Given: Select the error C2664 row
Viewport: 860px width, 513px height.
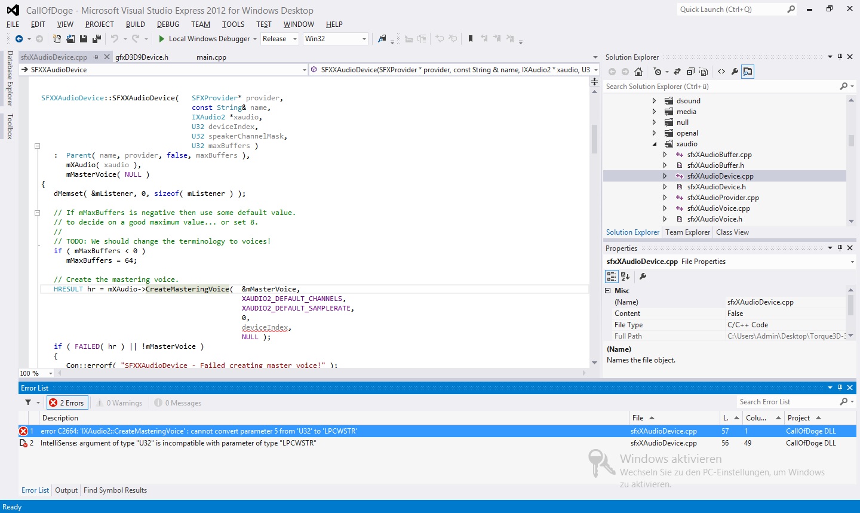Looking at the screenshot, I should click(x=437, y=431).
